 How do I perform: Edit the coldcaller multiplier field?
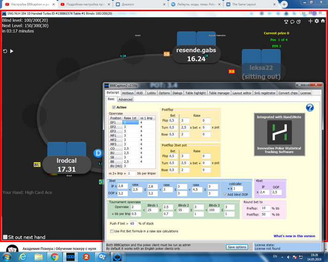(x=238, y=189)
